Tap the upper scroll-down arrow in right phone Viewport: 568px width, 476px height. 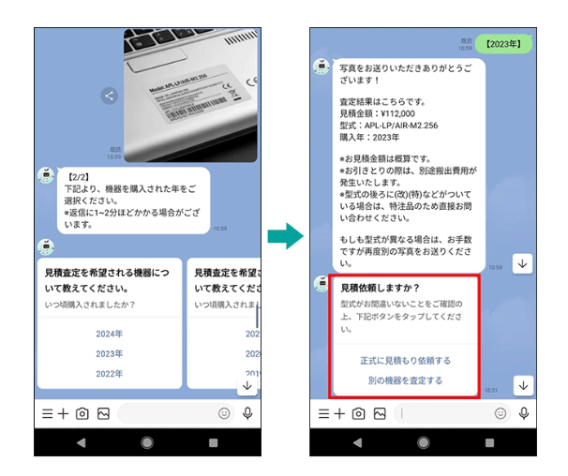coord(522,263)
